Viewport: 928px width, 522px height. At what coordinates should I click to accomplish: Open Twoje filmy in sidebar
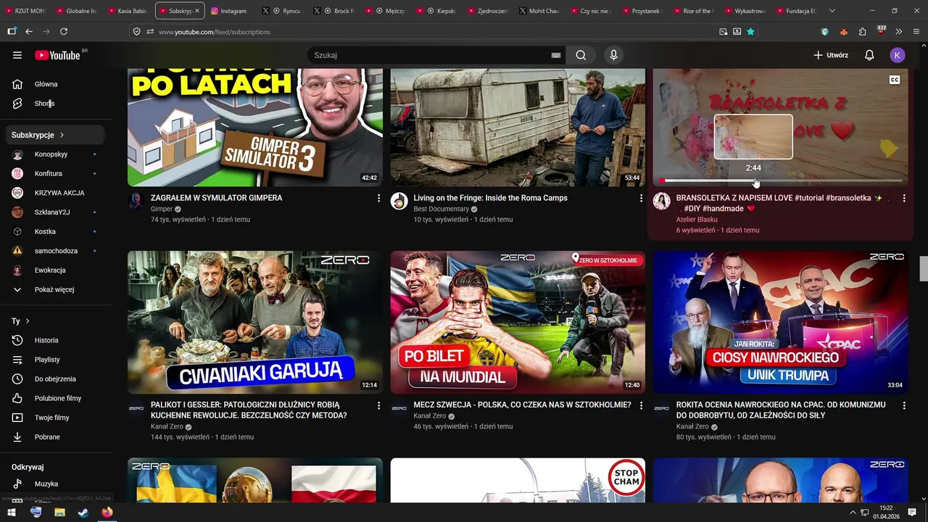coord(56,418)
